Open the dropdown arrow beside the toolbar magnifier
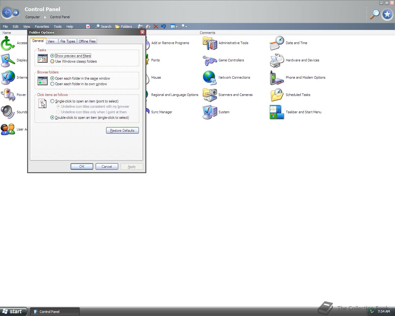The width and height of the screenshot is (395, 316). (186, 27)
